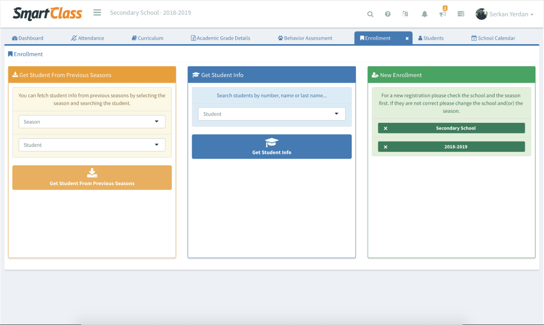
Task: Open Student dropdown in Previous Seasons panel
Action: [x=92, y=145]
